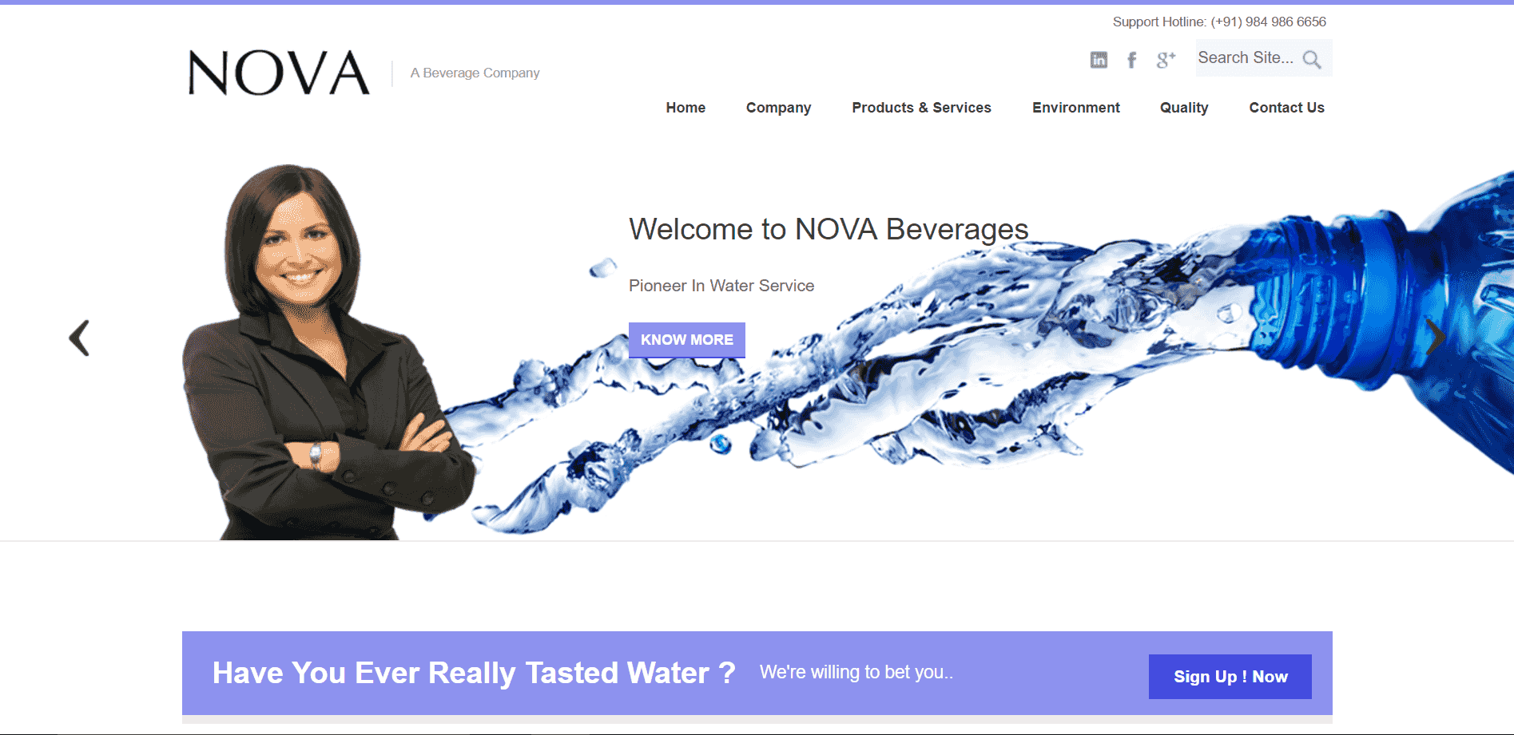This screenshot has height=735, width=1514.
Task: Click the A Beverage Company tagline
Action: point(475,73)
